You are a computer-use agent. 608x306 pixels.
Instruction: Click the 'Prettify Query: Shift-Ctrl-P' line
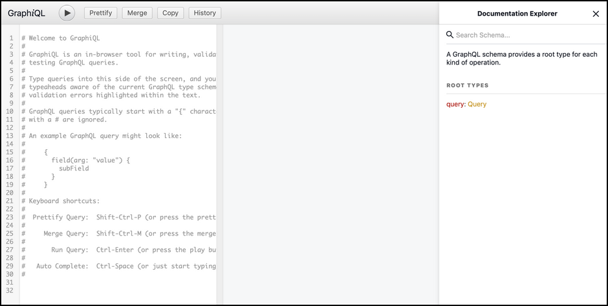click(x=118, y=217)
